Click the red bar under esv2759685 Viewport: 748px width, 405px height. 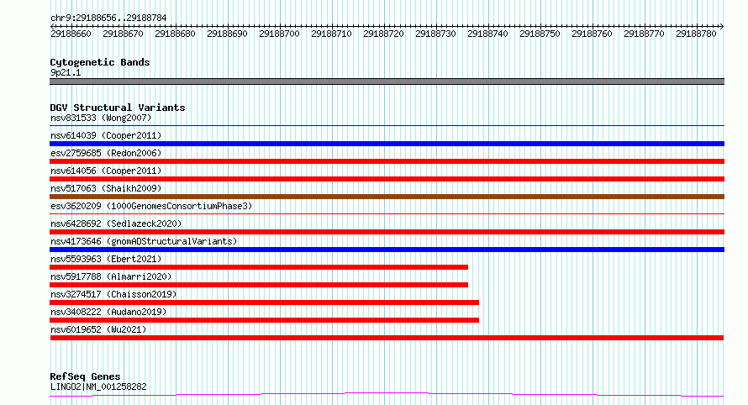click(x=387, y=161)
